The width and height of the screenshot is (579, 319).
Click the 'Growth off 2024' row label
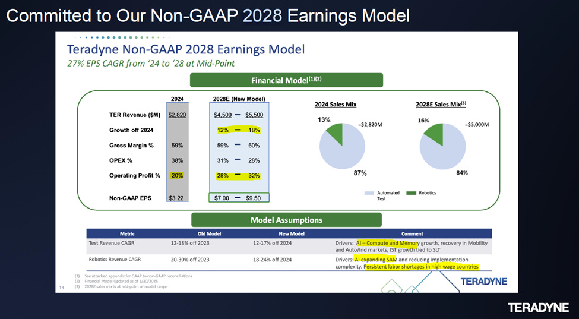(x=131, y=130)
